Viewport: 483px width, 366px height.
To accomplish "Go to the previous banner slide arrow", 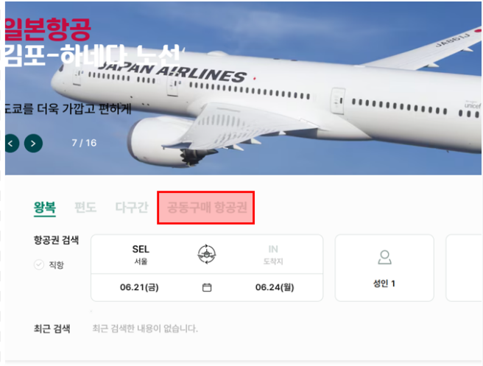I will 11,144.
